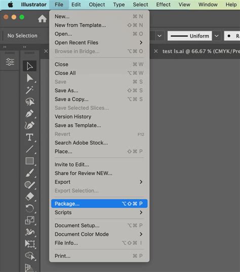Open the Edit menu
This screenshot has height=272, width=240.
coord(76,5)
